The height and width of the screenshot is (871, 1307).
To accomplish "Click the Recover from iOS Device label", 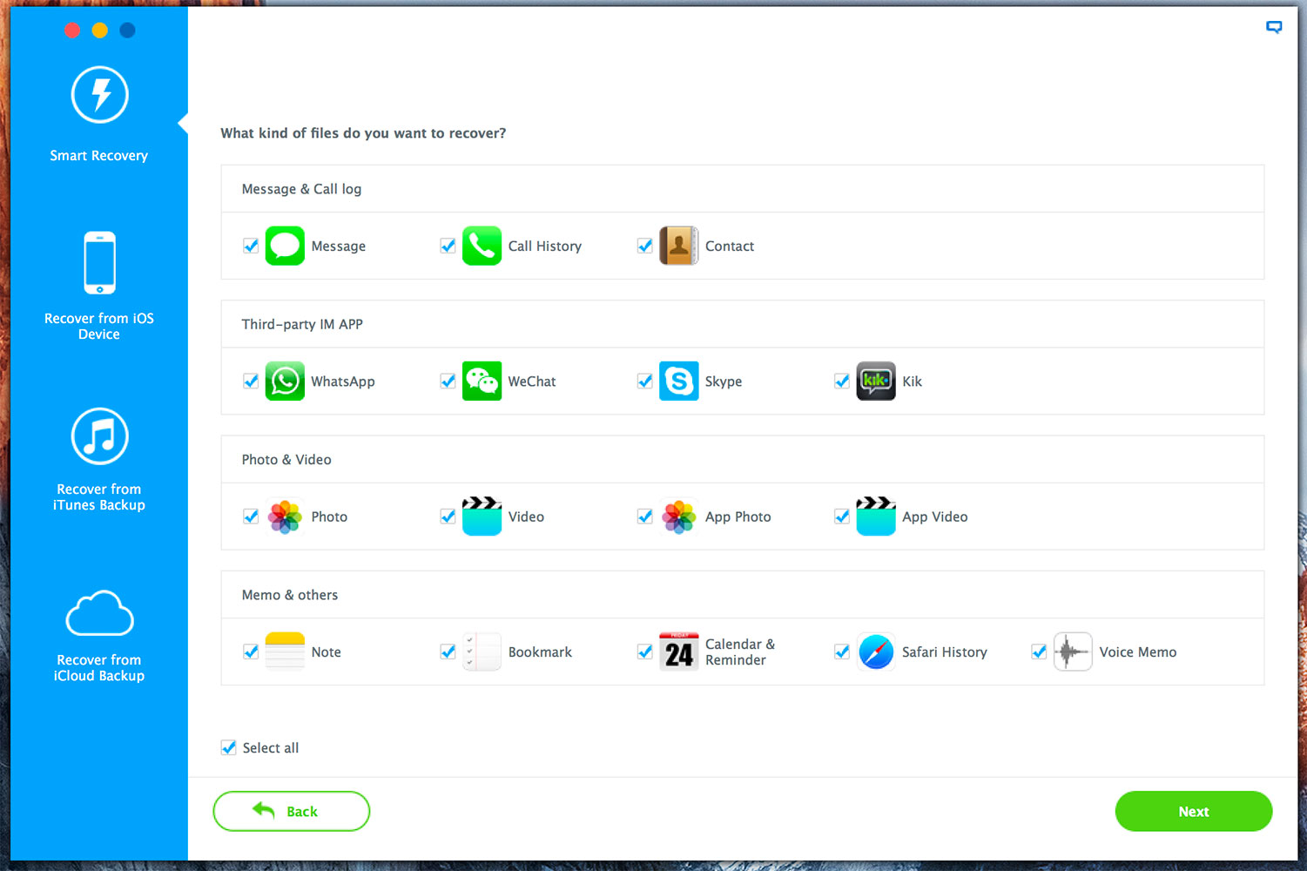I will pos(99,327).
